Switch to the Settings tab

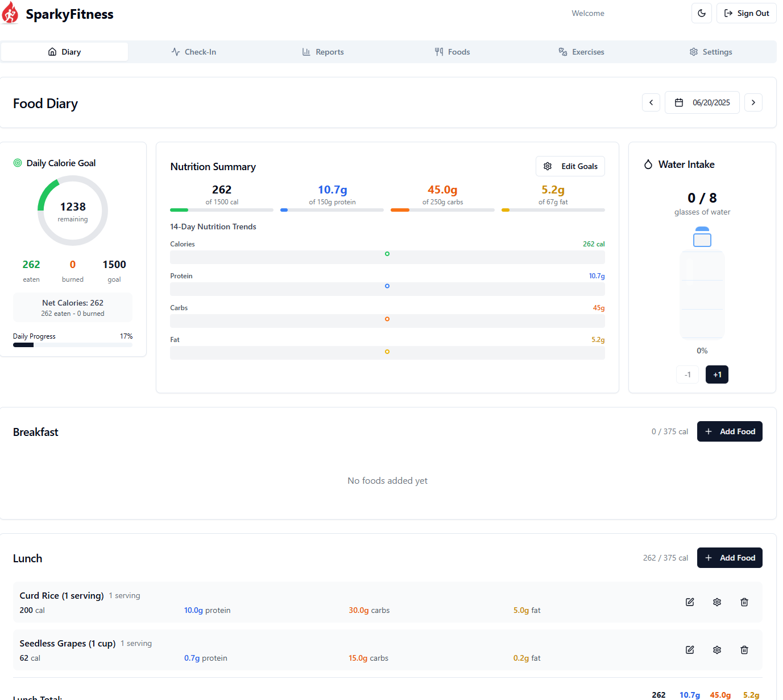click(710, 52)
